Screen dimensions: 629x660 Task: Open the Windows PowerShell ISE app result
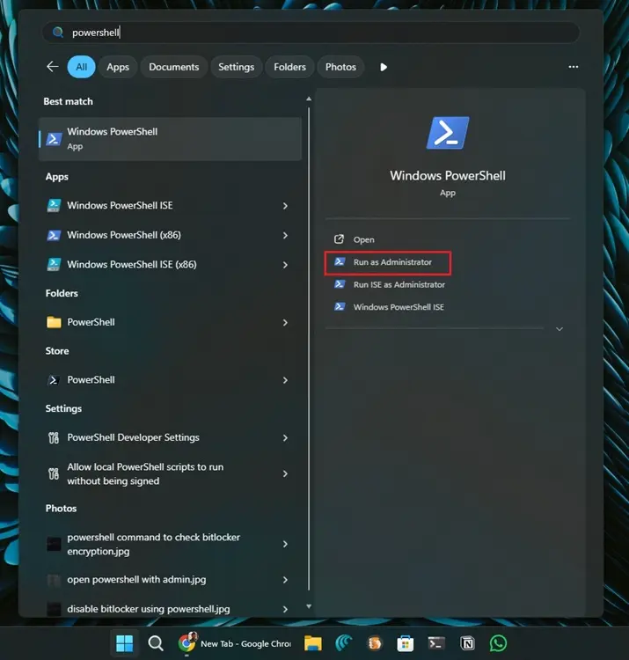point(170,205)
